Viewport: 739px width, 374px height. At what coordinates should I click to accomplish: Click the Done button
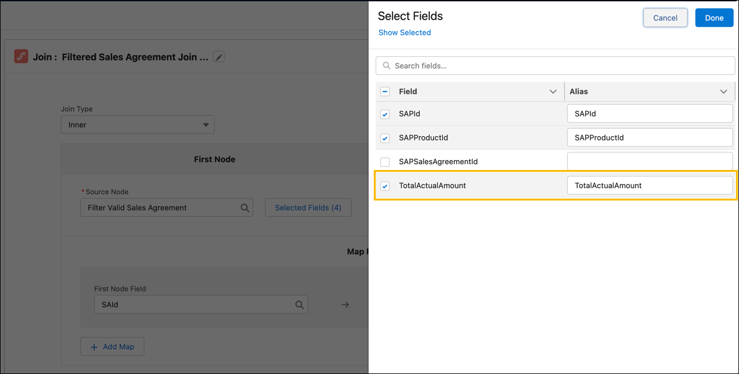(x=714, y=18)
